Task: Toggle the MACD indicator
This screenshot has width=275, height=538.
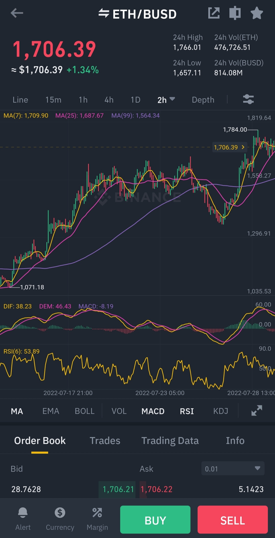Action: pos(153,411)
